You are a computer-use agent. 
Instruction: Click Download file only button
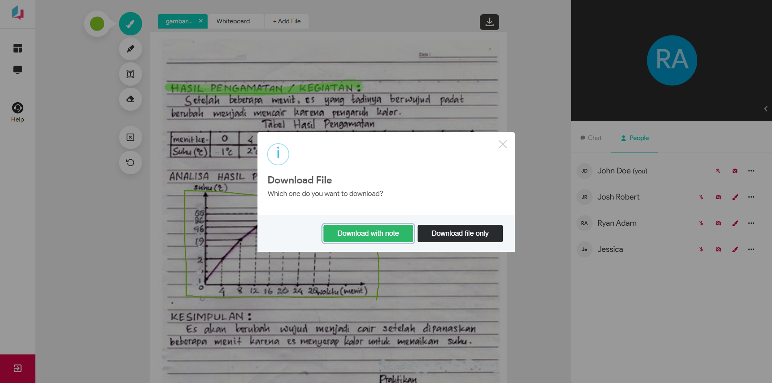(460, 233)
